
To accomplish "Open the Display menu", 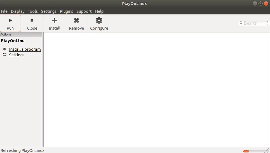I will [18, 11].
